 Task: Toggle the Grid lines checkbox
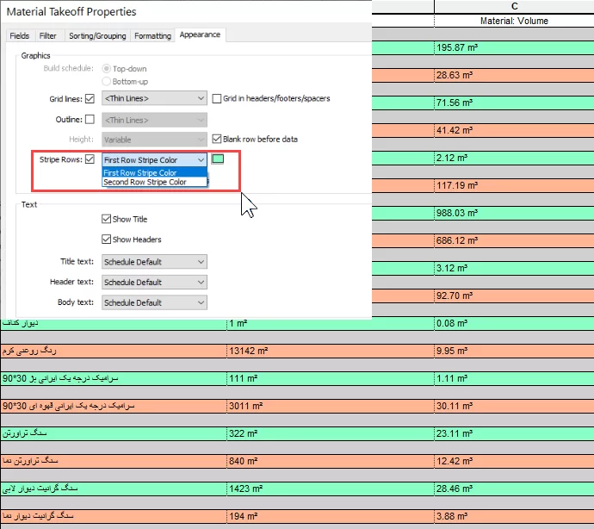point(90,99)
